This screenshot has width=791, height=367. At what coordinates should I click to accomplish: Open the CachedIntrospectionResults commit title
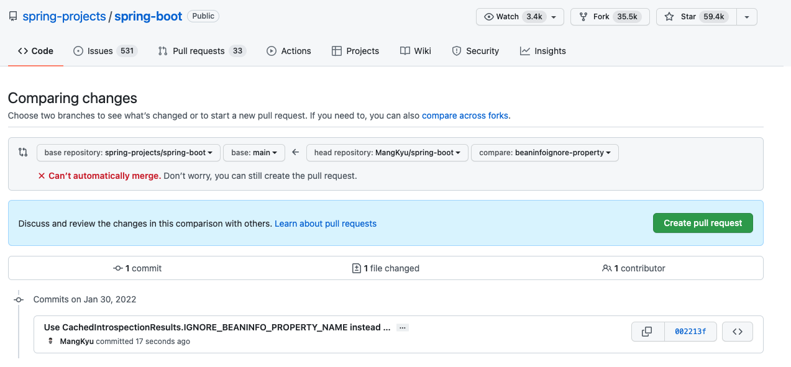pyautogui.click(x=217, y=327)
